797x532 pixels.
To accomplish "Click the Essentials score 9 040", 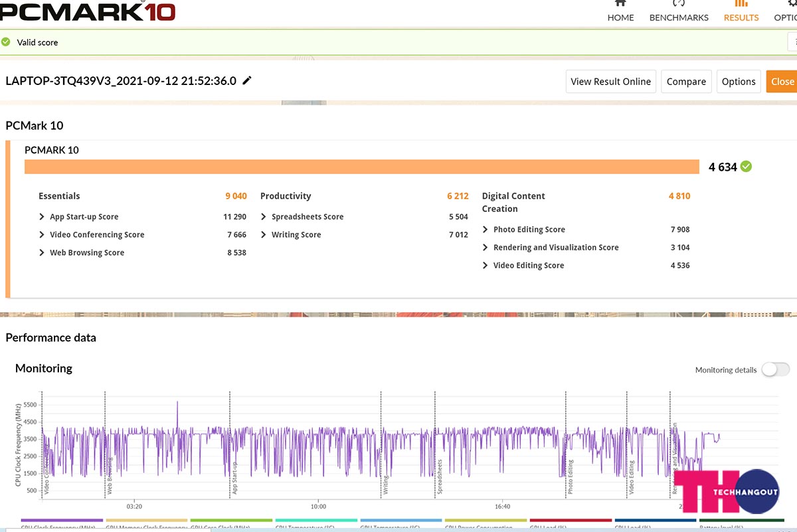I will [x=236, y=196].
